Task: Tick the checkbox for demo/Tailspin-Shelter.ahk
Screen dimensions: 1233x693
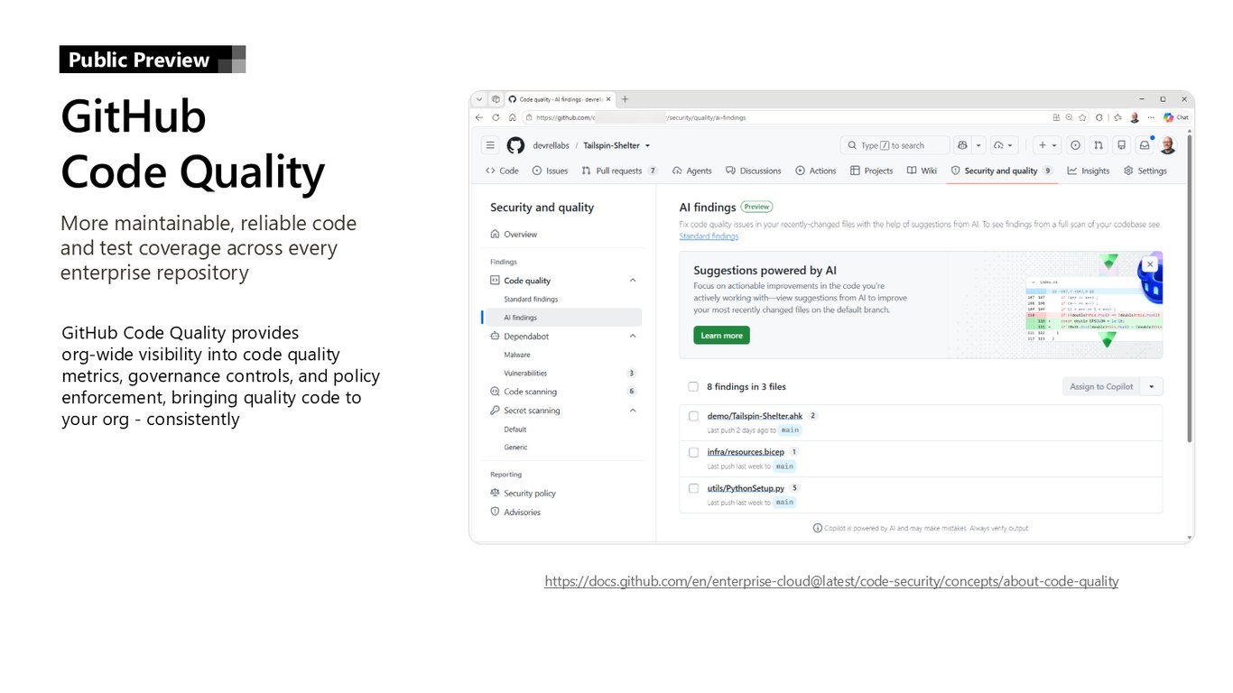Action: tap(693, 416)
